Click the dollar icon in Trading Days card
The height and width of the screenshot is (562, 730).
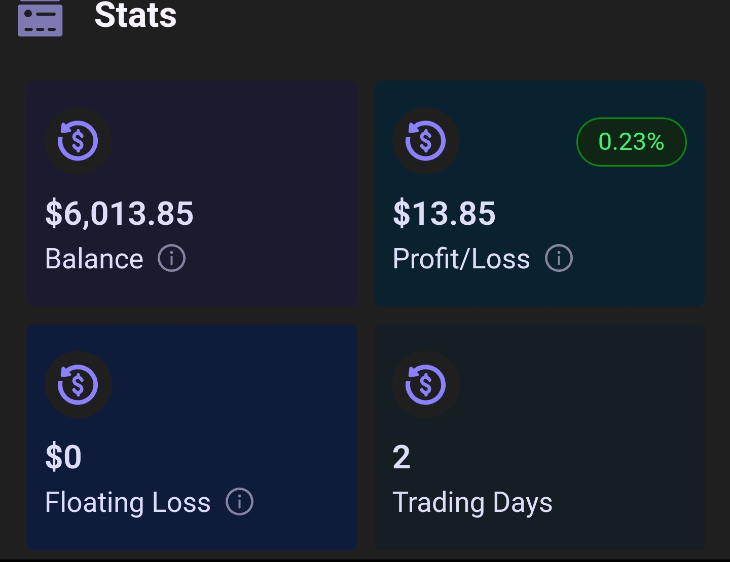click(x=426, y=384)
